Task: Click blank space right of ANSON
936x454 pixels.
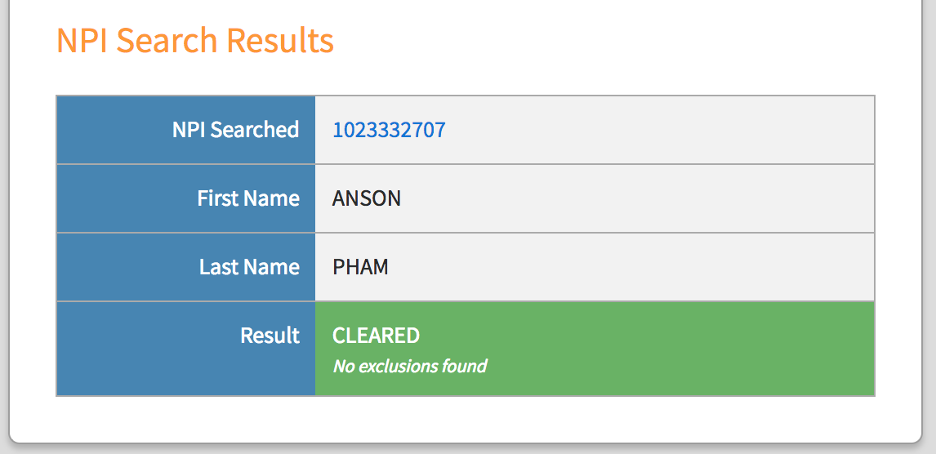Action: pos(637,198)
